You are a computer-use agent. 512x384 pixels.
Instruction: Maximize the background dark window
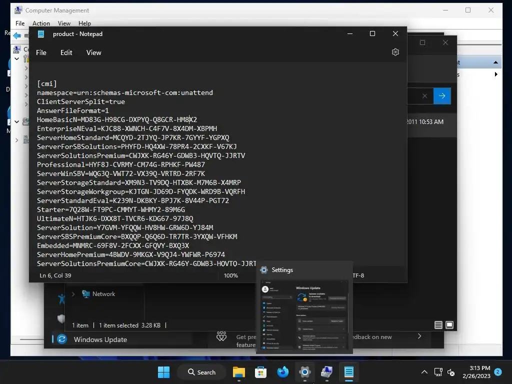point(422,43)
